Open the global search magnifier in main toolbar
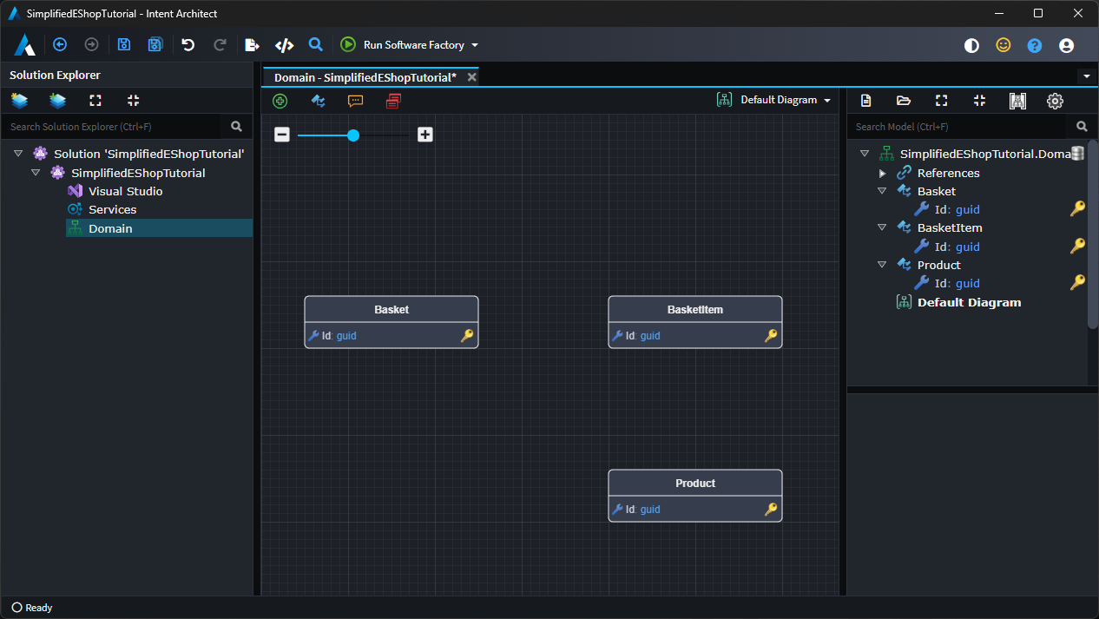This screenshot has width=1099, height=619. pyautogui.click(x=316, y=44)
